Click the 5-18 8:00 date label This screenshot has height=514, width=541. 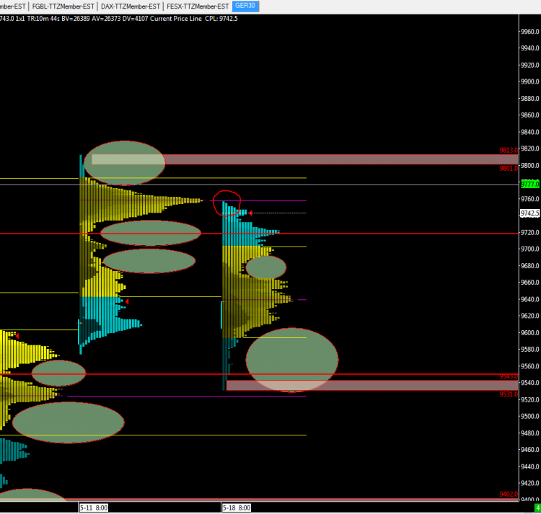[x=237, y=508]
